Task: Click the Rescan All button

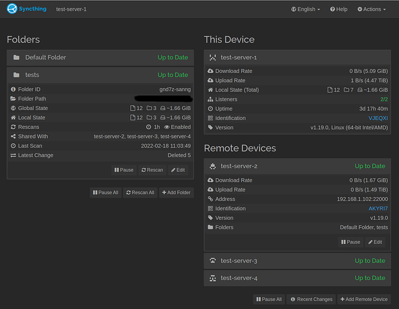Action: pyautogui.click(x=140, y=192)
